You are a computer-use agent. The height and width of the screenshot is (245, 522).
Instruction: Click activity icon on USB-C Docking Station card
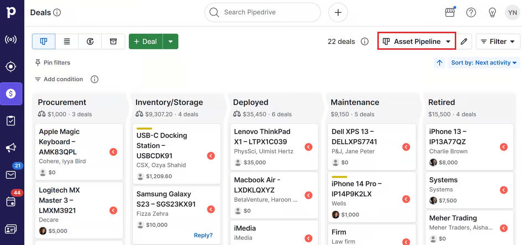(211, 156)
